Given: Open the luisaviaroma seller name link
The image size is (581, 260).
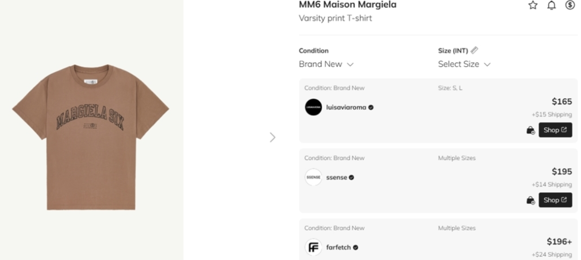Looking at the screenshot, I should point(346,107).
